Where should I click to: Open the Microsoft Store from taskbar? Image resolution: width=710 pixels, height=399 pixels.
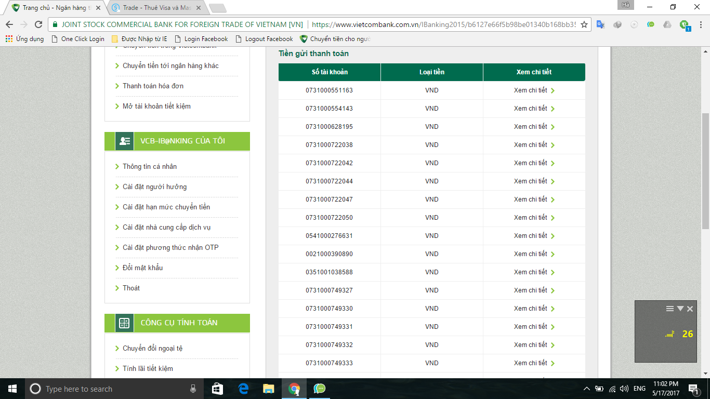pyautogui.click(x=218, y=389)
